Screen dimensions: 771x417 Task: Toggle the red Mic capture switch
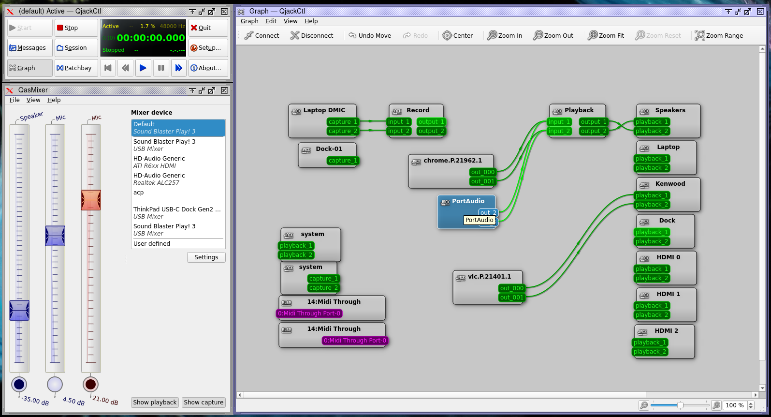pos(90,385)
